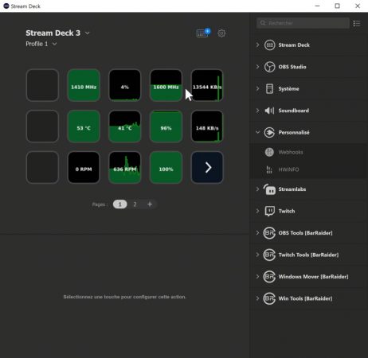Click the Webhooks action label

pos(291,152)
